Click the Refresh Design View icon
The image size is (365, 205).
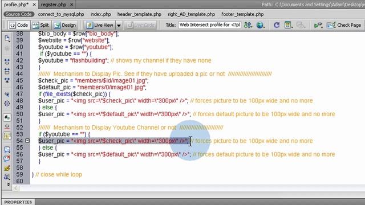point(277,25)
